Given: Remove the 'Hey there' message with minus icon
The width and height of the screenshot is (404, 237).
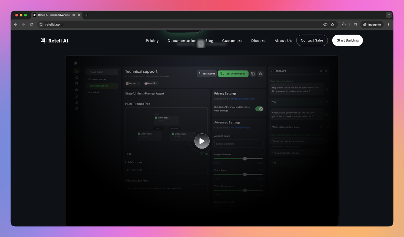Looking at the screenshot, I should [327, 89].
